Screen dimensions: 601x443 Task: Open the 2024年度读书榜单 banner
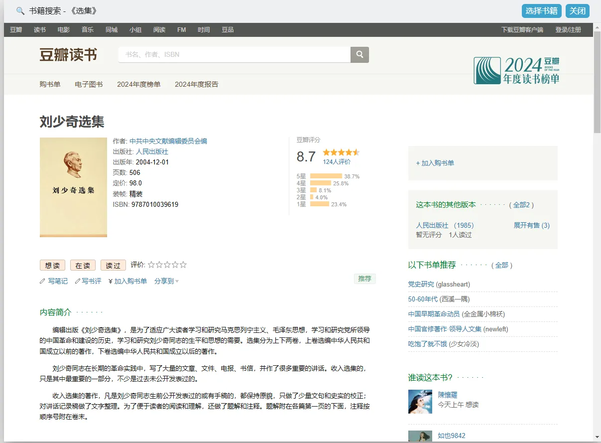(x=516, y=70)
